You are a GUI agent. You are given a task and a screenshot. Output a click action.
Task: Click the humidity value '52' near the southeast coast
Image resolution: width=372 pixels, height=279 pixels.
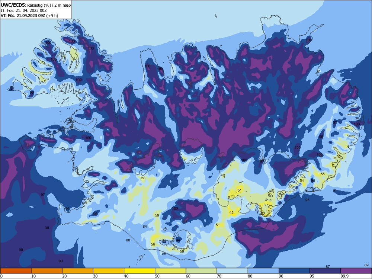tap(263, 214)
